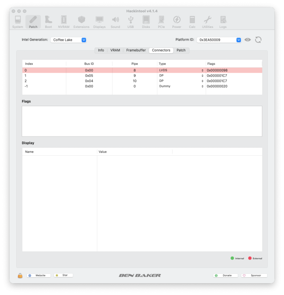284x295 pixels.
Task: Open the Extensions toolbar section
Action: click(x=81, y=22)
